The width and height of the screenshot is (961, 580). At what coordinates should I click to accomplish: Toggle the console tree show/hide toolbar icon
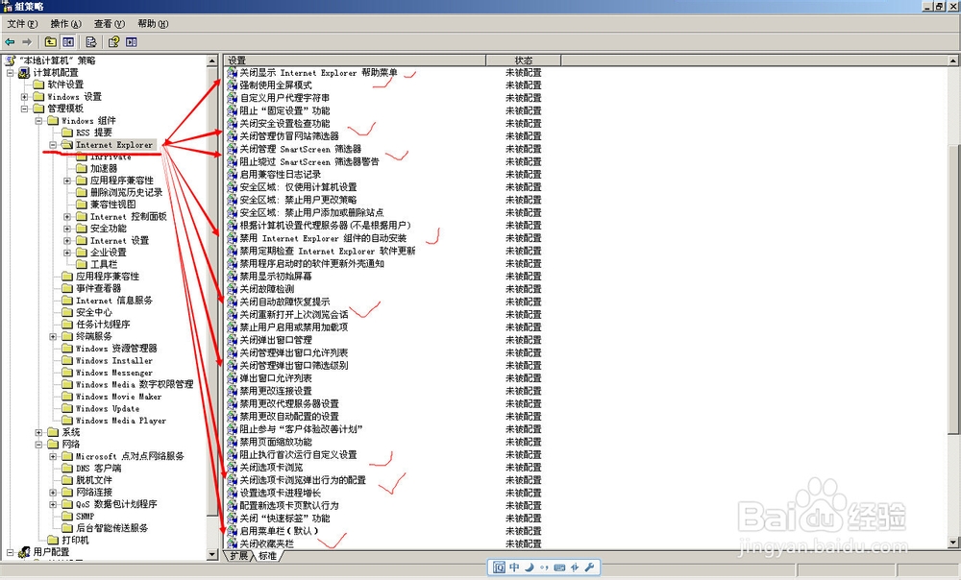click(x=68, y=41)
